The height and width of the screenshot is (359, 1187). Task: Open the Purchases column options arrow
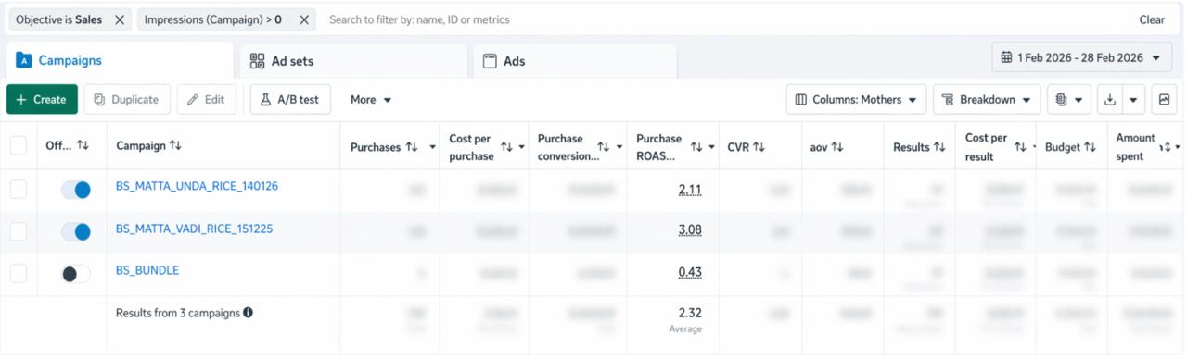[x=433, y=148]
